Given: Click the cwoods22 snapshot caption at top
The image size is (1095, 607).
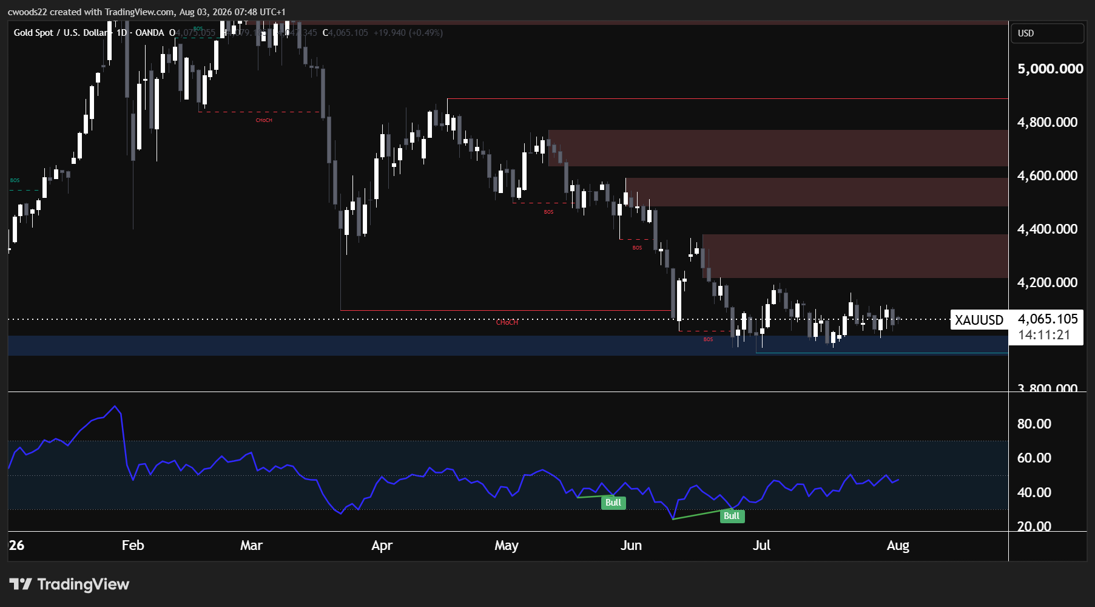Looking at the screenshot, I should coord(147,12).
